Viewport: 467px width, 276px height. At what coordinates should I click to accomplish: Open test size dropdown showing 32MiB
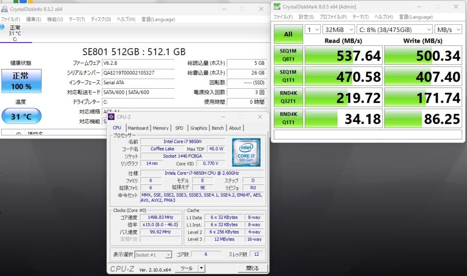pyautogui.click(x=339, y=30)
